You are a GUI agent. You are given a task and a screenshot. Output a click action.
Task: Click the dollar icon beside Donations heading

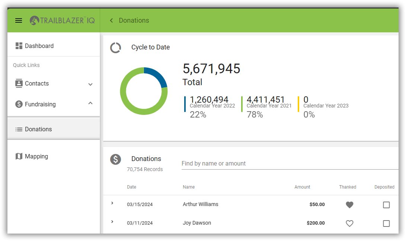click(x=116, y=160)
